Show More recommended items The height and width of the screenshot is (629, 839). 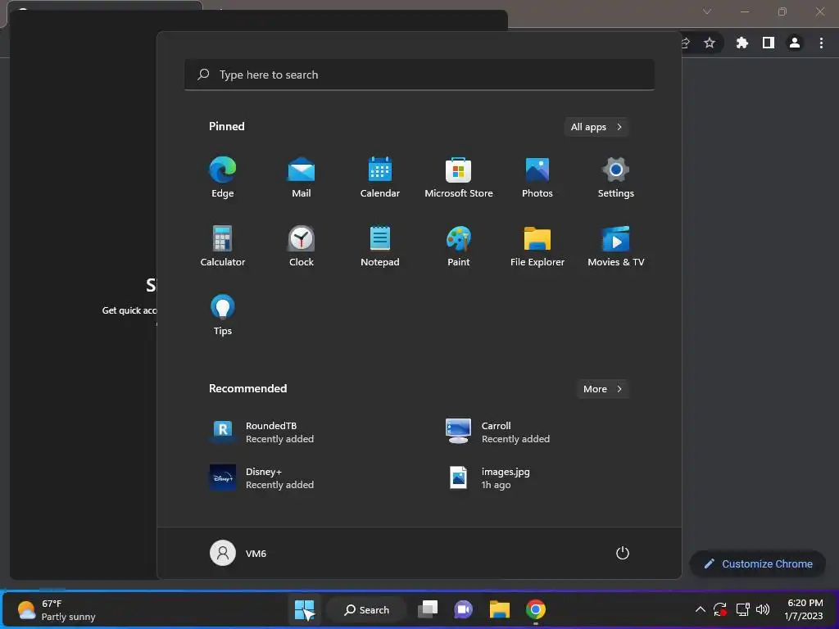point(602,389)
